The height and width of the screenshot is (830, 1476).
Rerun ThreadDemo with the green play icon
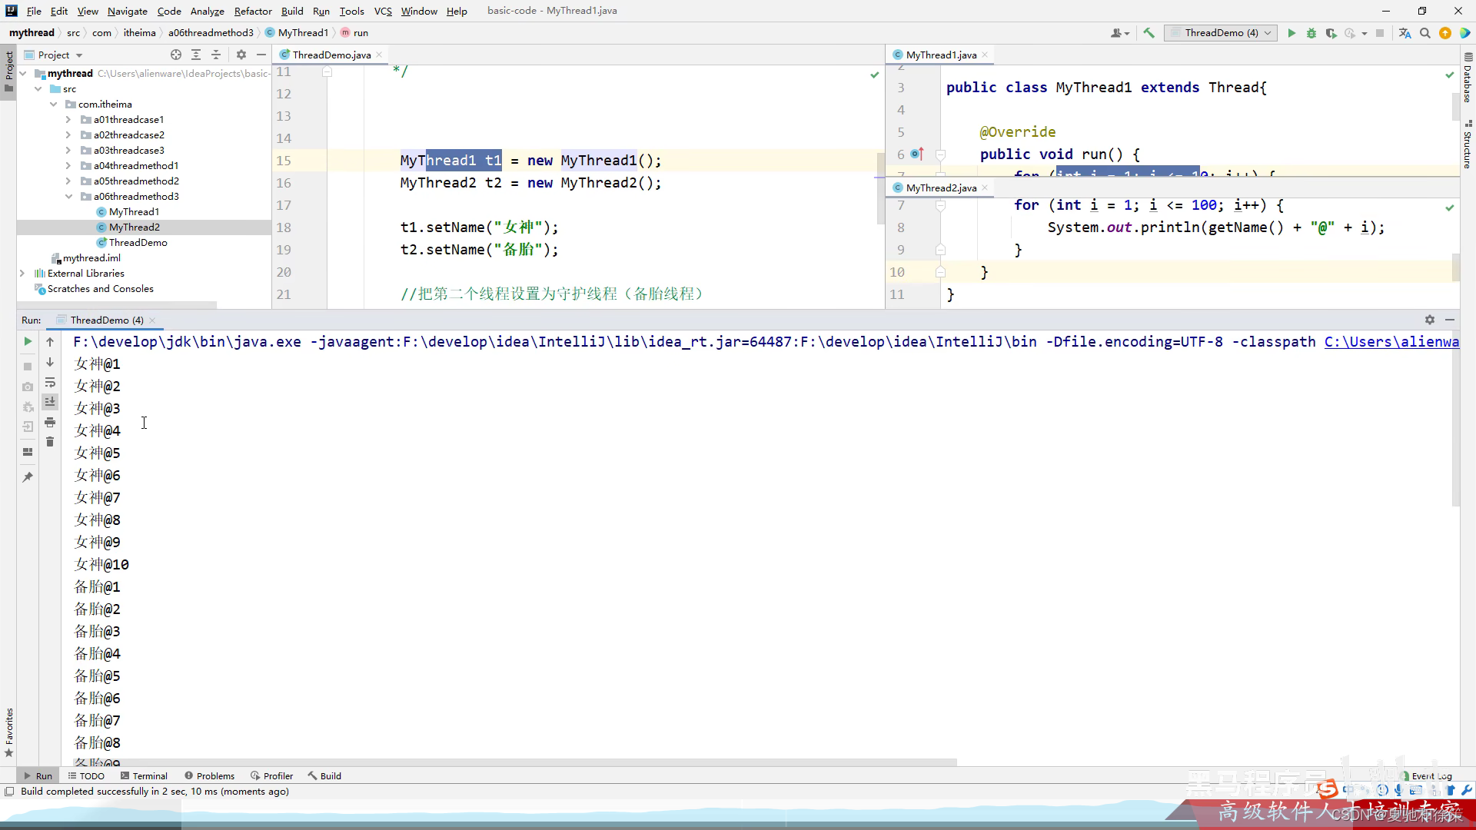point(28,341)
